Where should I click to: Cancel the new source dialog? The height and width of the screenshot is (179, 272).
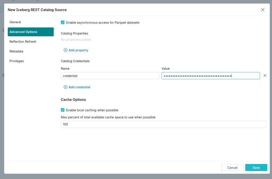tap(232, 168)
